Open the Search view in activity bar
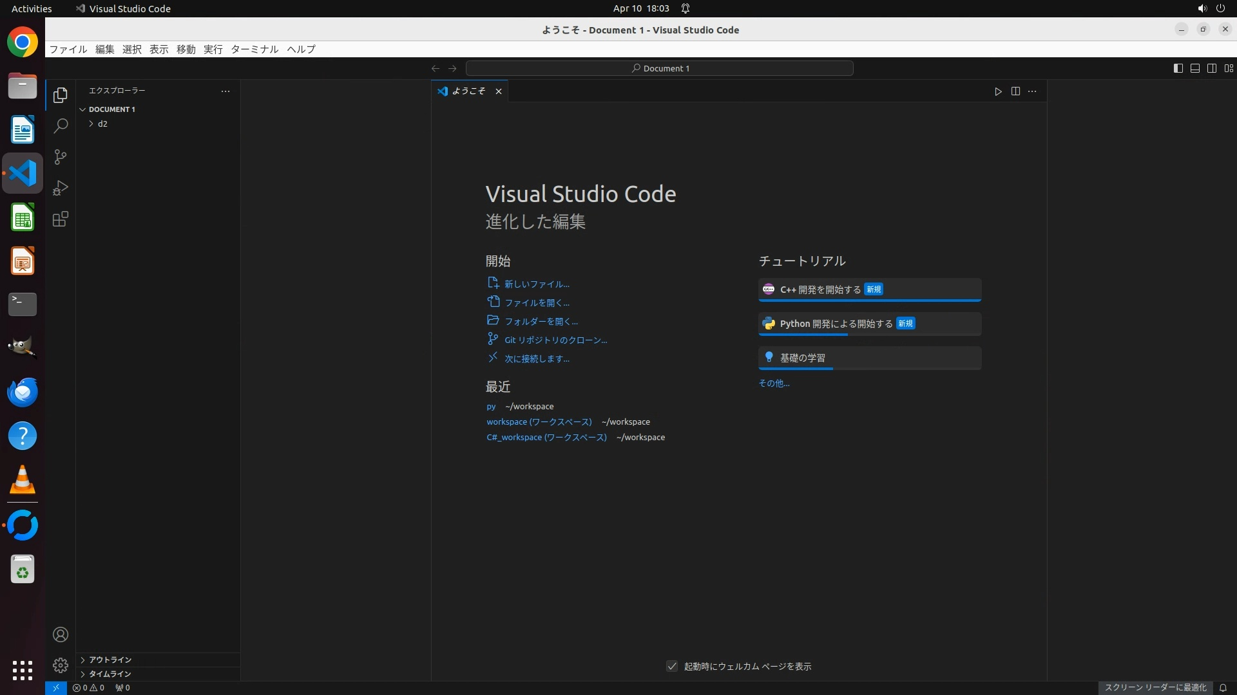This screenshot has height=695, width=1237. pyautogui.click(x=61, y=126)
